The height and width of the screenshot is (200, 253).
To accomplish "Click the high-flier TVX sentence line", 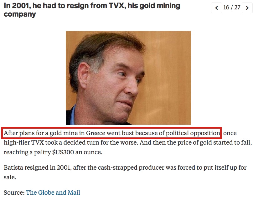I will [128, 143].
